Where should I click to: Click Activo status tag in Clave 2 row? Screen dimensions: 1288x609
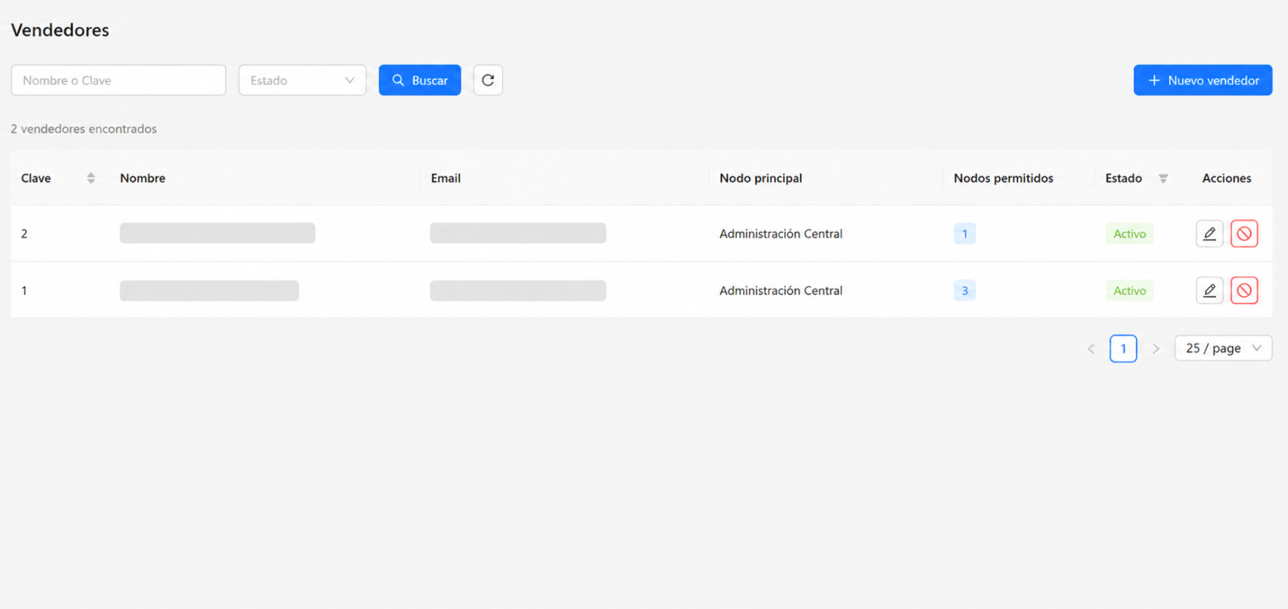pyautogui.click(x=1129, y=234)
